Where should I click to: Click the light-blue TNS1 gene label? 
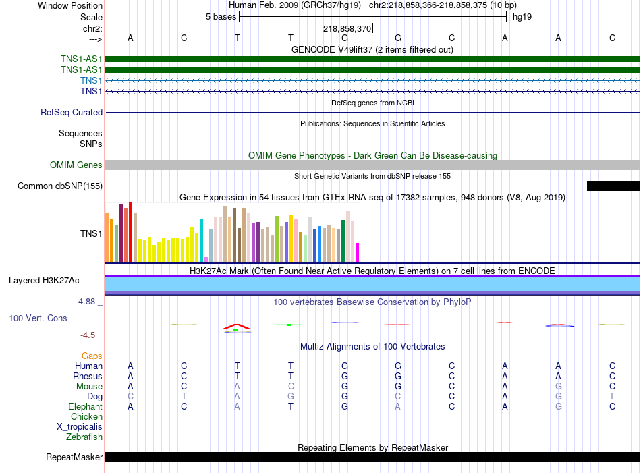coord(91,80)
